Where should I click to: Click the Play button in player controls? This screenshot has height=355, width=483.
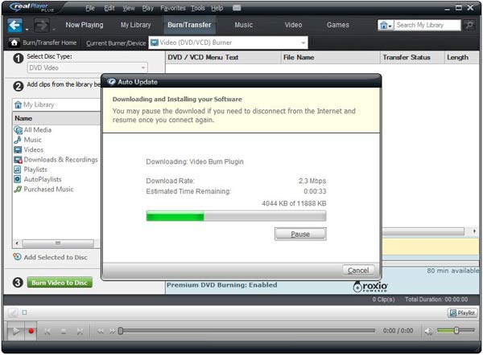15,331
